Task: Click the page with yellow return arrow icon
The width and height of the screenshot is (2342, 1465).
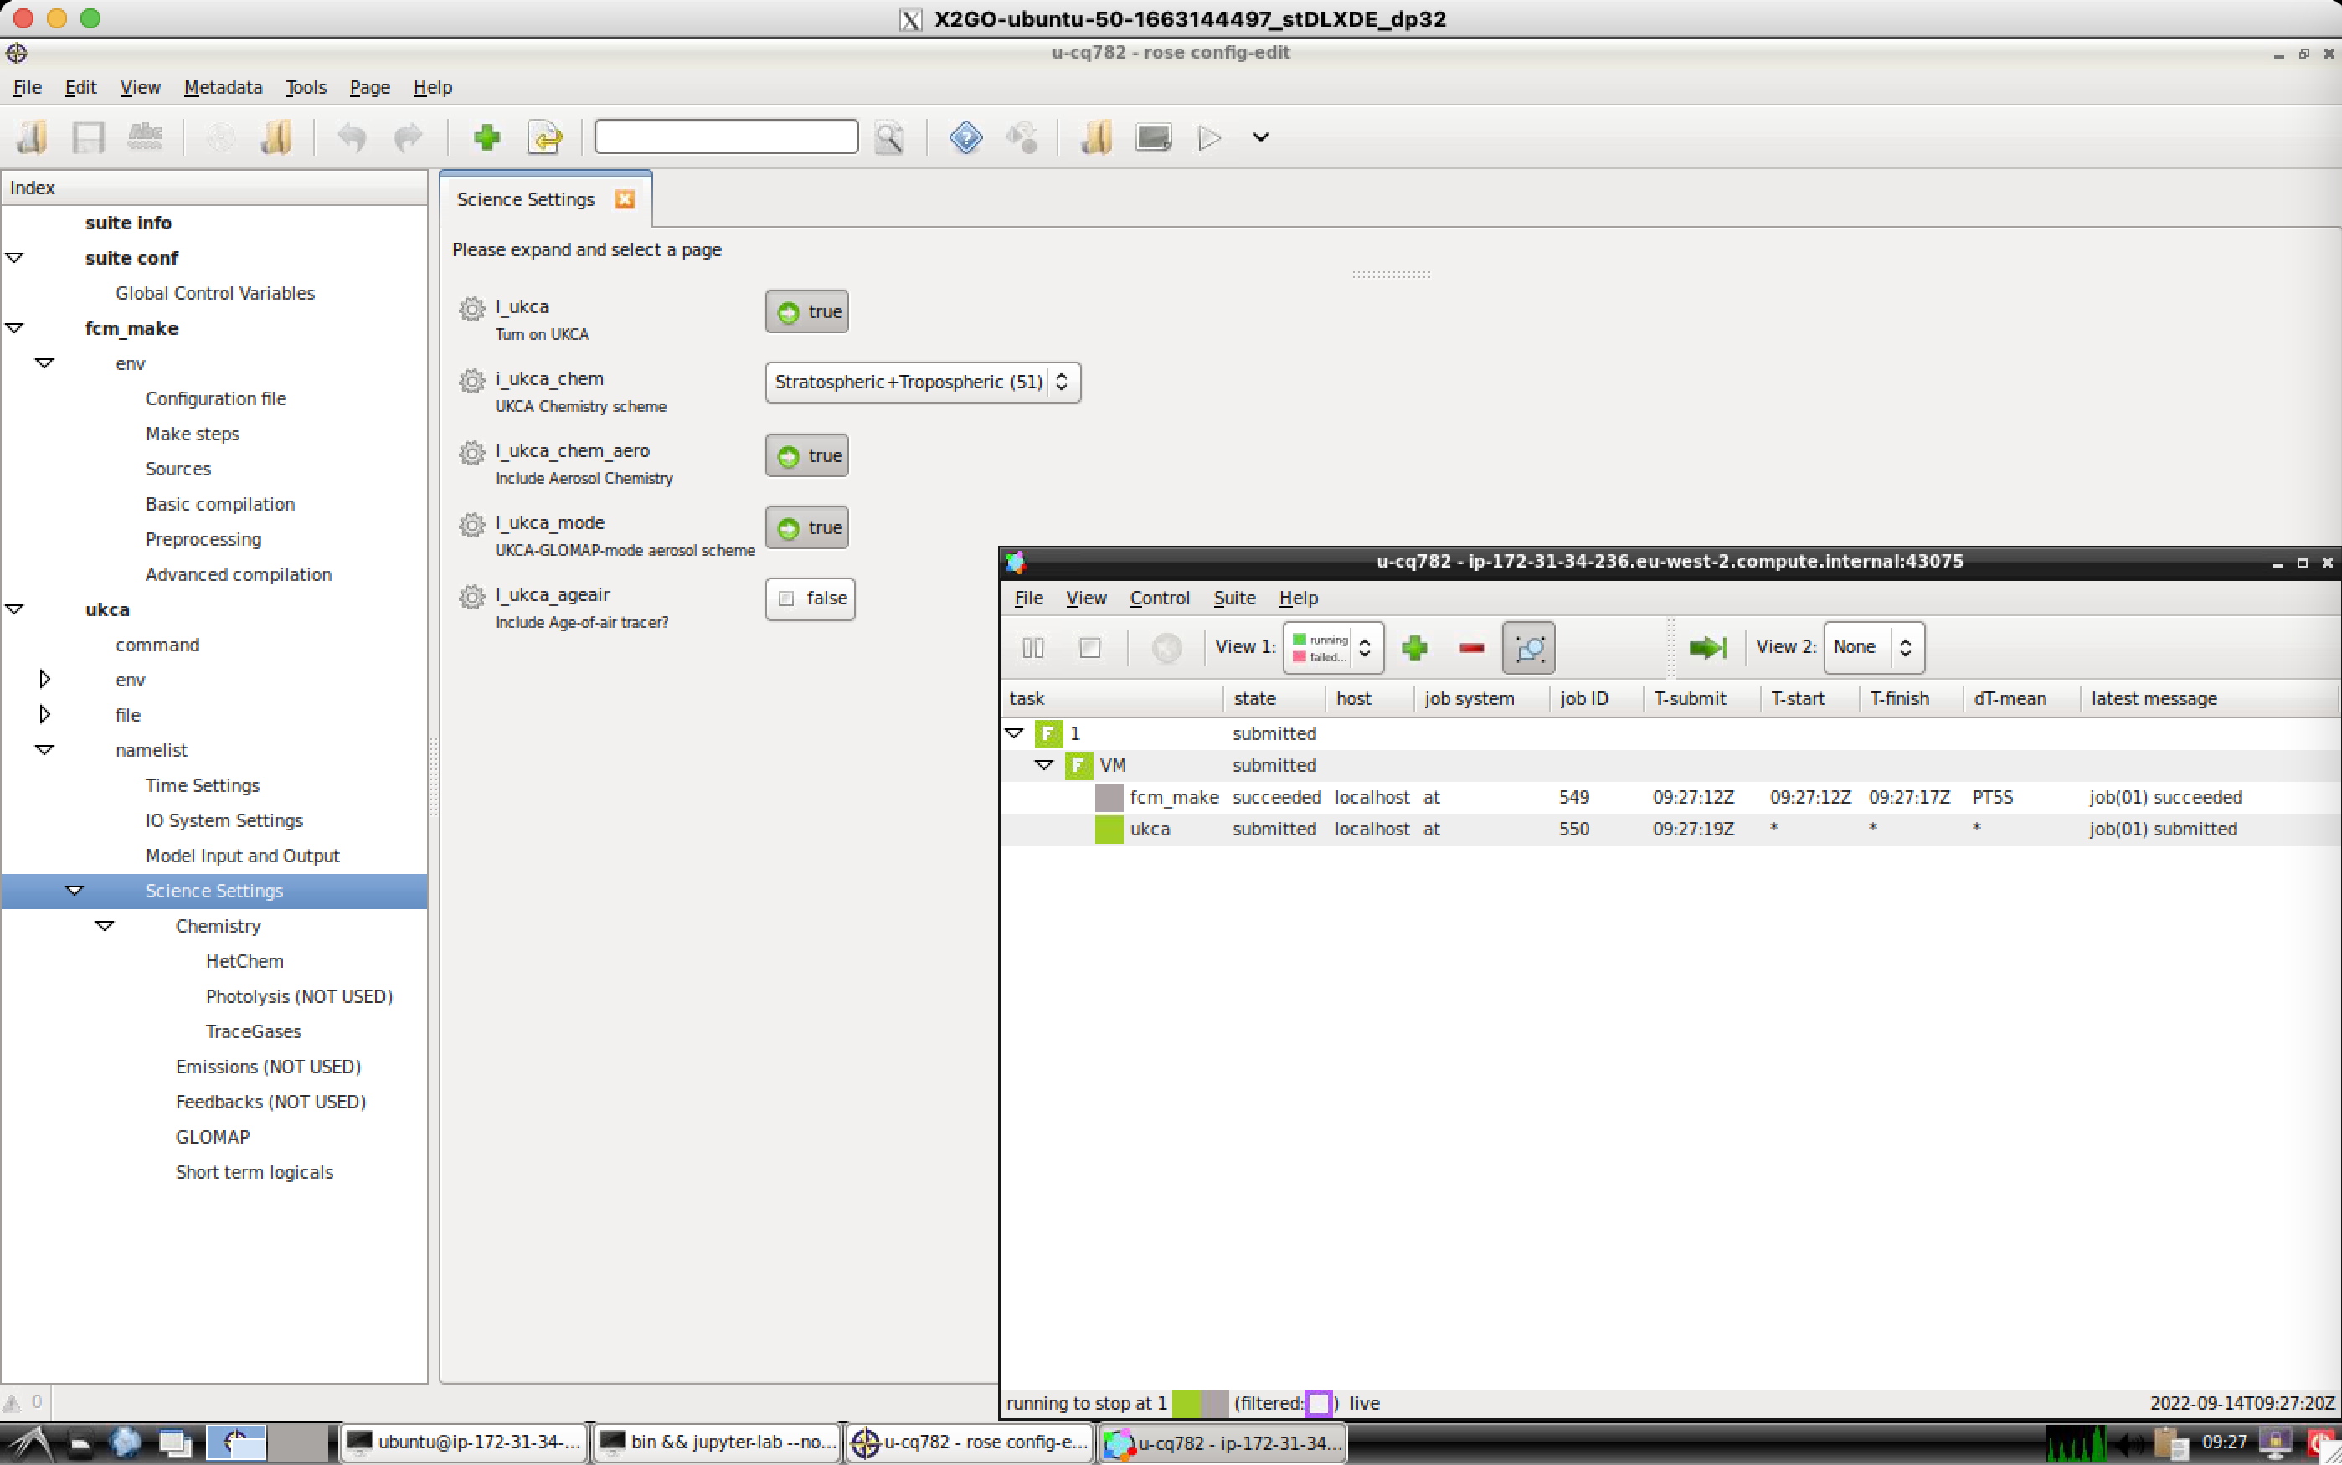Action: pyautogui.click(x=544, y=137)
